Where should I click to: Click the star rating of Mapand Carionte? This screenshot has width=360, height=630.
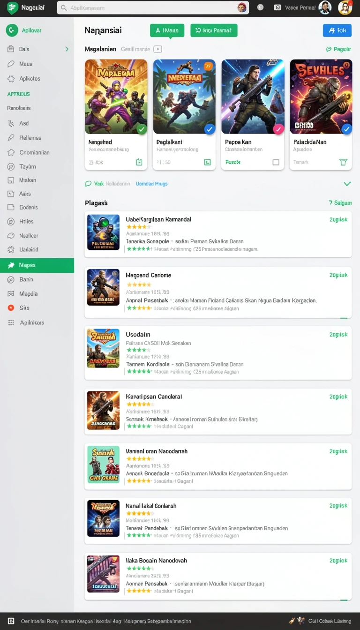coord(139,284)
